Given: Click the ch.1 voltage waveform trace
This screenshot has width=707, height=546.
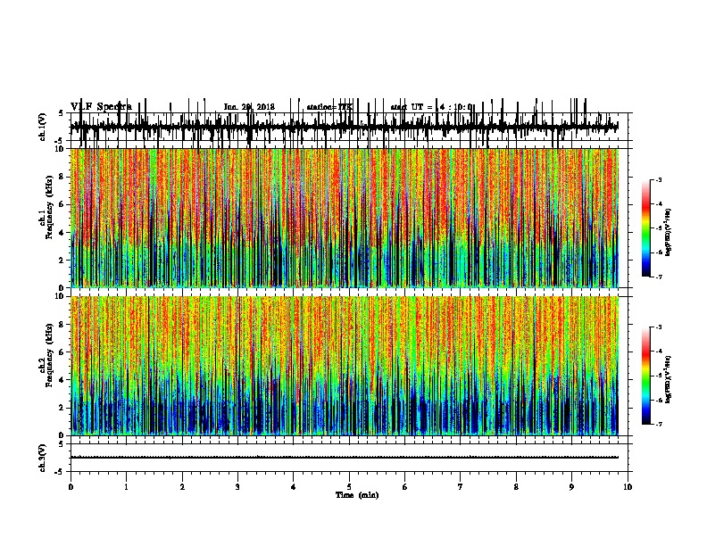Looking at the screenshot, I should pos(344,127).
